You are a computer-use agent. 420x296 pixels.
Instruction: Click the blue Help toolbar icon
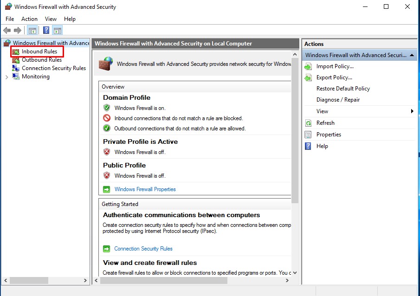tap(46, 30)
